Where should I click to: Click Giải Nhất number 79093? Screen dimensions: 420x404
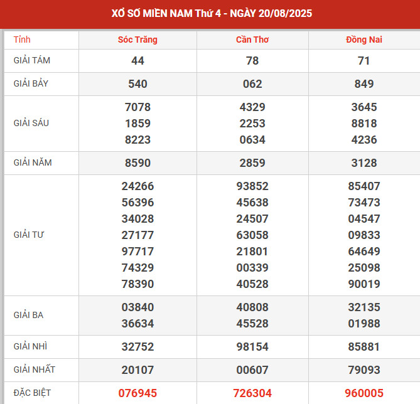click(x=364, y=370)
